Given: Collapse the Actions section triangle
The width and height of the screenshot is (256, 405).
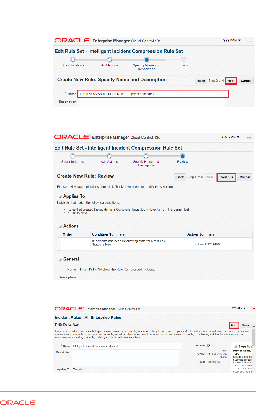Looking at the screenshot, I should pyautogui.click(x=60, y=226).
